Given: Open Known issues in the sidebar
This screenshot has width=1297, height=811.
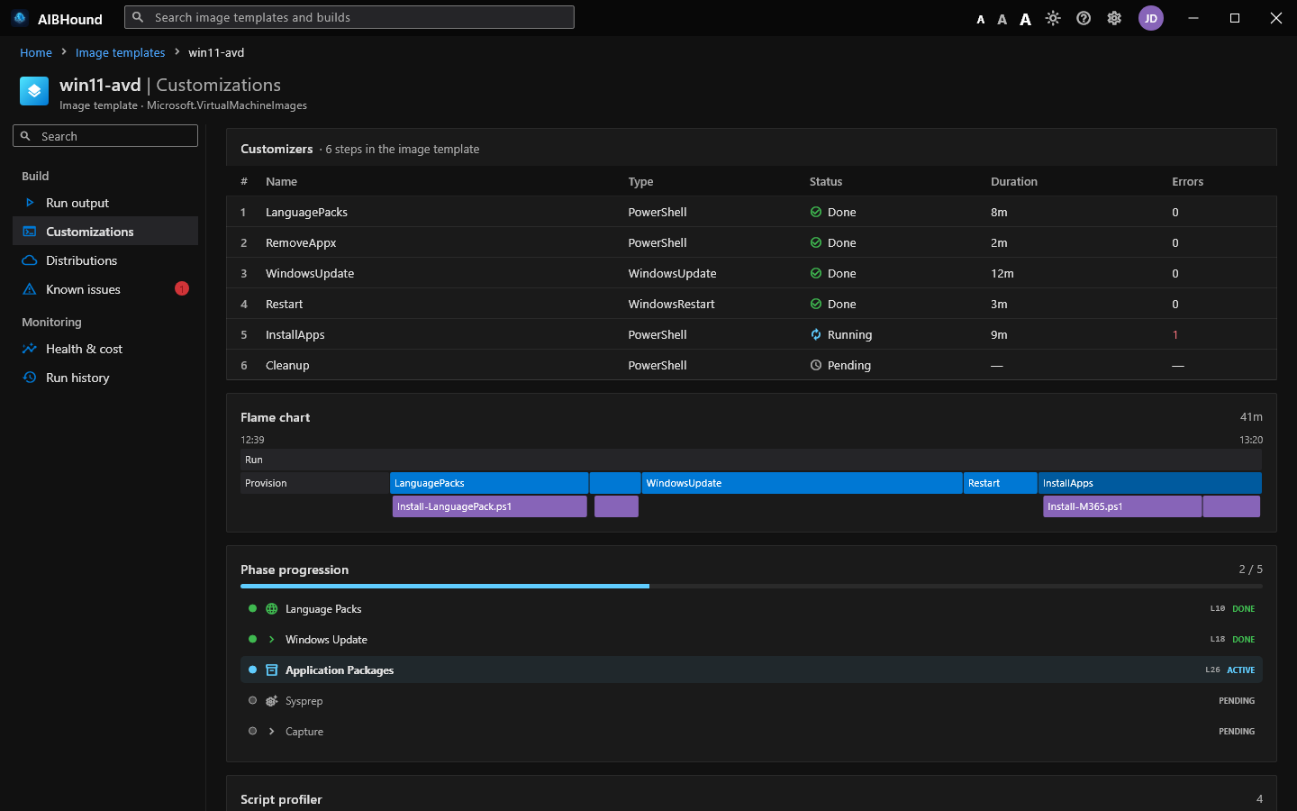Looking at the screenshot, I should tap(105, 288).
